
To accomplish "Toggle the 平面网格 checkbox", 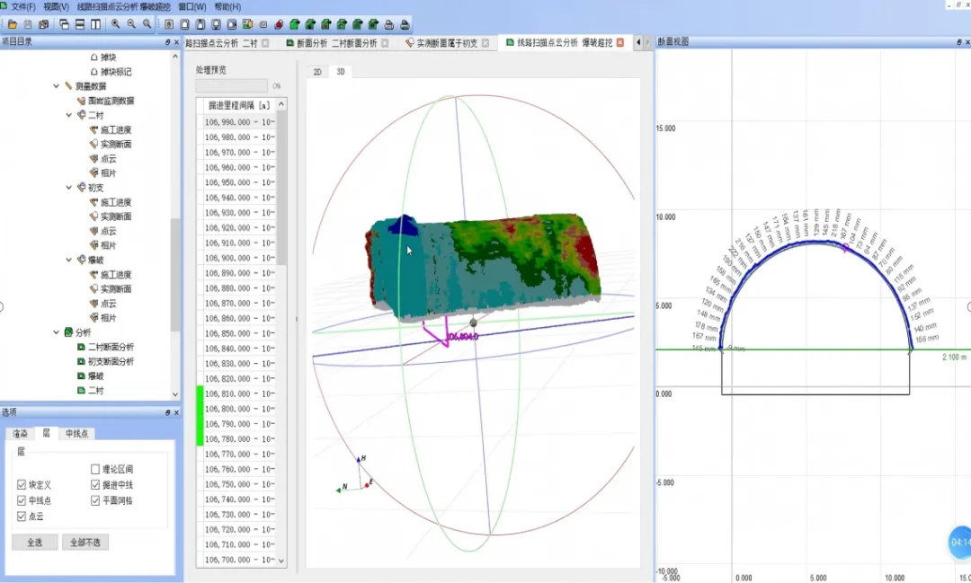I will [95, 500].
